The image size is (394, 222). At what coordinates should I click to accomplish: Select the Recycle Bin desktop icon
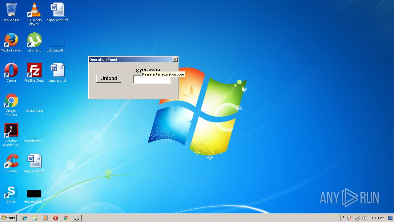pyautogui.click(x=11, y=12)
